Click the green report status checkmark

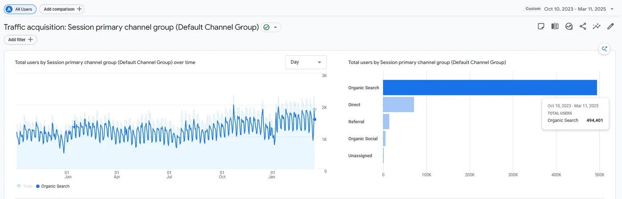tap(266, 27)
